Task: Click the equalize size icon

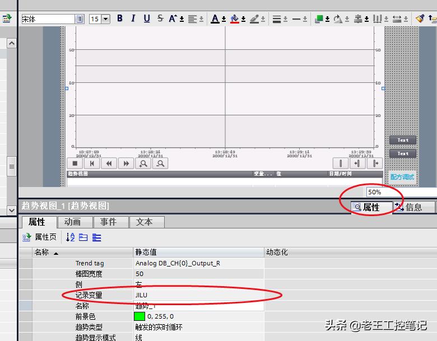Action: pos(397,18)
